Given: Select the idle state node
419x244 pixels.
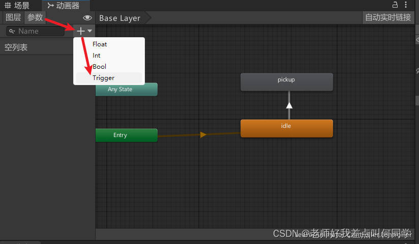Looking at the screenshot, I should [287, 128].
